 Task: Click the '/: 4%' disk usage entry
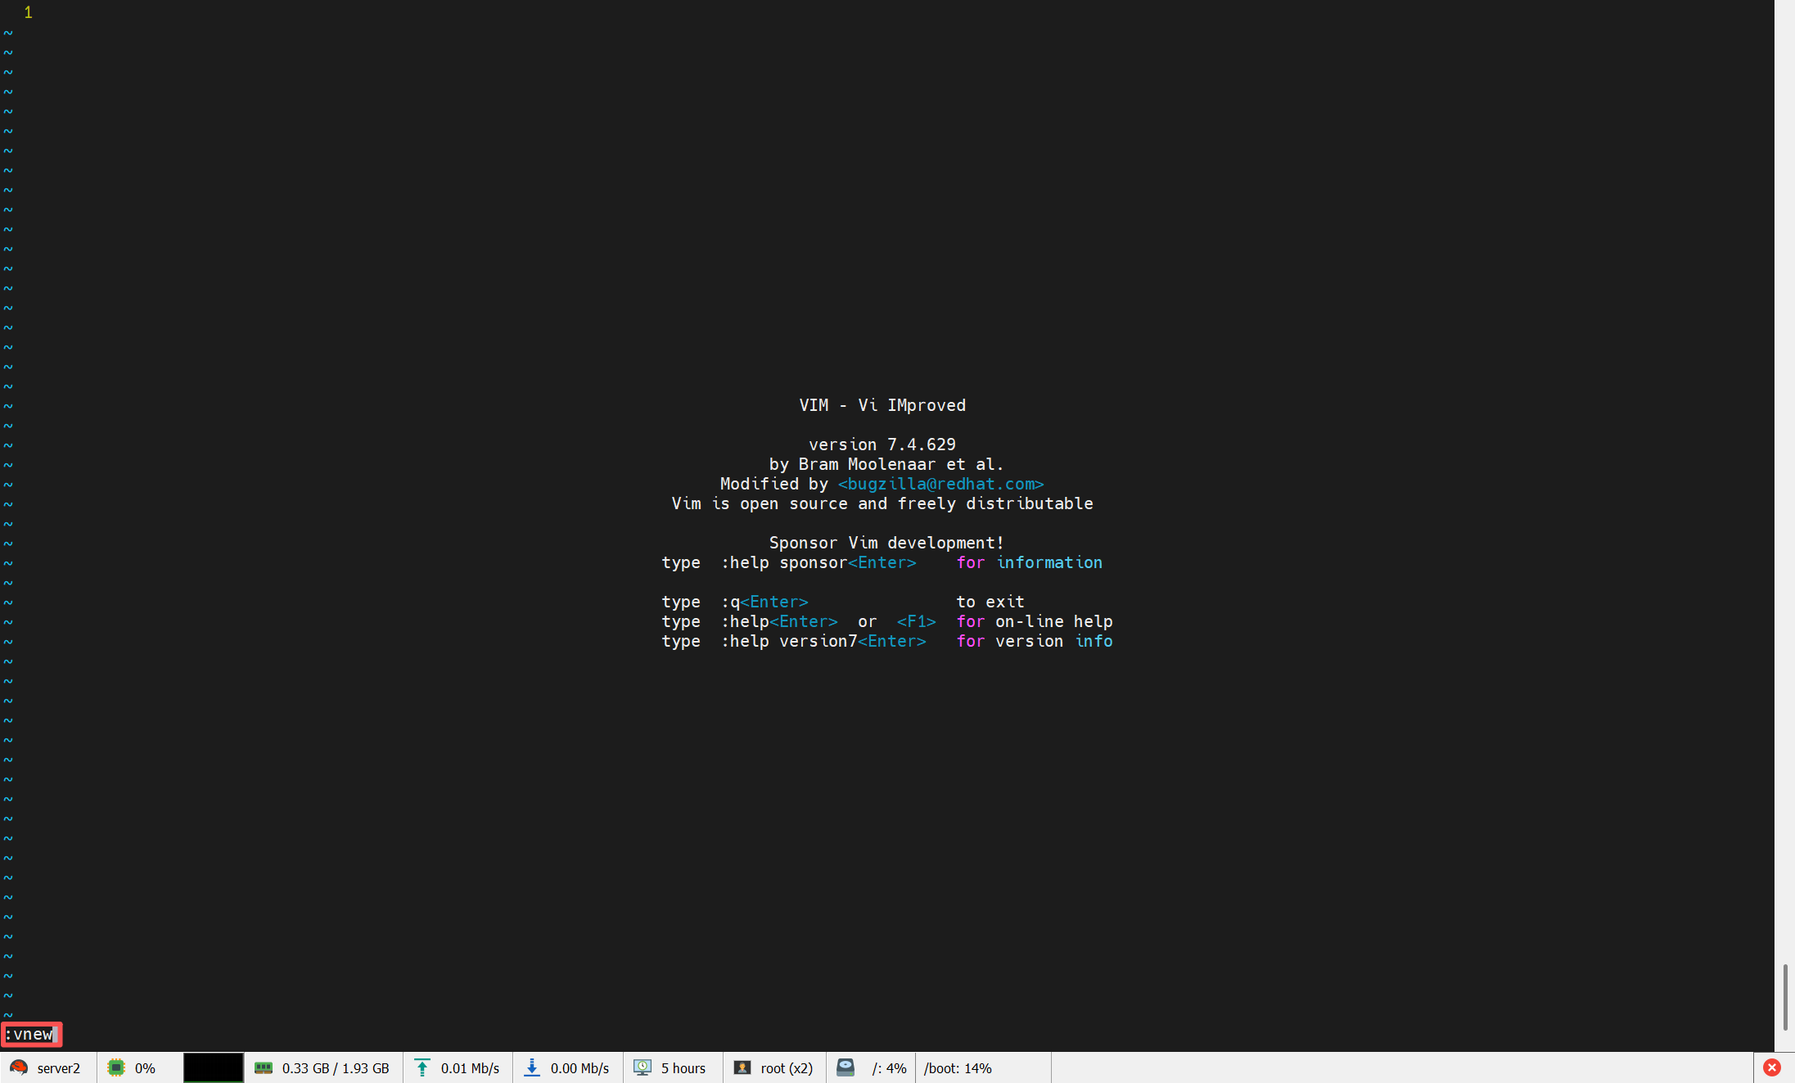(889, 1068)
